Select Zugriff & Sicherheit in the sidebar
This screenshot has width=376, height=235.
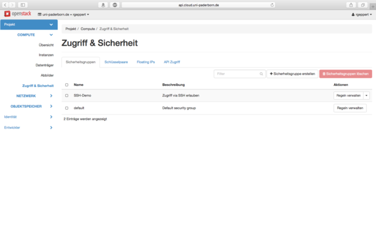pyautogui.click(x=38, y=86)
